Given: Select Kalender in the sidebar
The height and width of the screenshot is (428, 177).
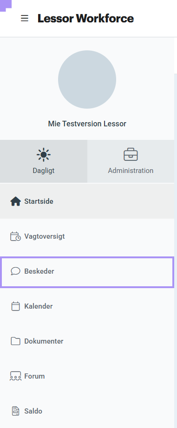Looking at the screenshot, I should coord(87,306).
